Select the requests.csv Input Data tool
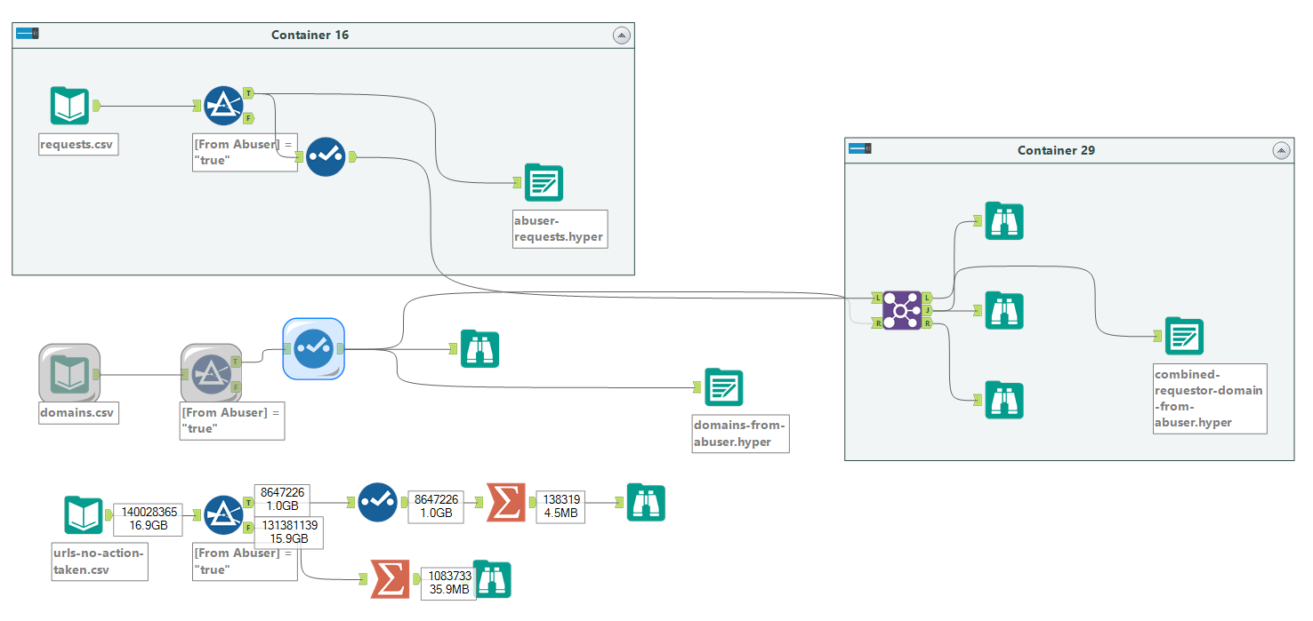 [69, 105]
